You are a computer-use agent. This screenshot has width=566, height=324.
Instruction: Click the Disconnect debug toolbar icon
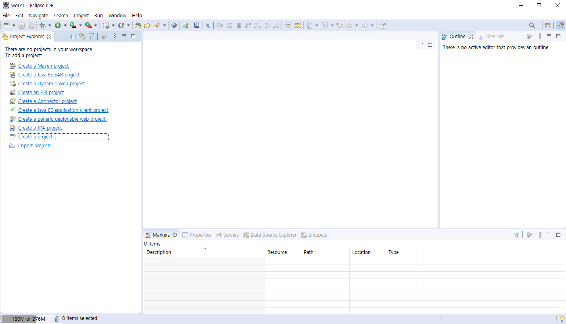(x=248, y=25)
